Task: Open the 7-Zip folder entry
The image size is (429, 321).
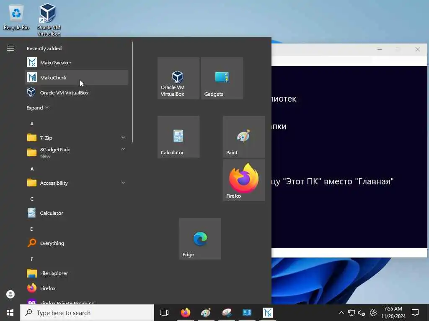Action: (x=77, y=138)
